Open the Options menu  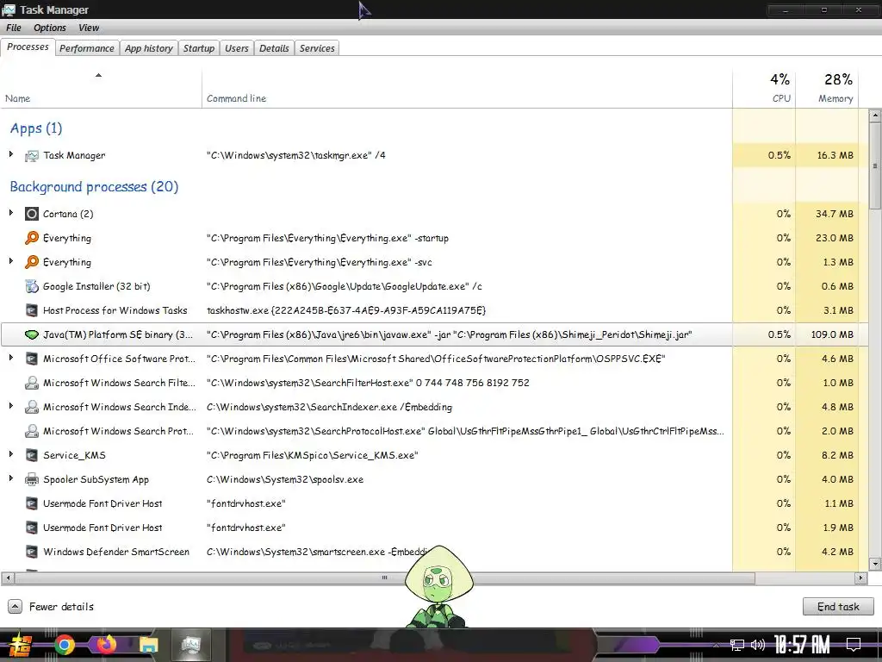click(x=49, y=28)
